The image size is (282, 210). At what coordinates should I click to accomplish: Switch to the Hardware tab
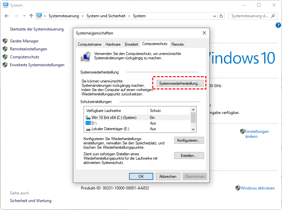click(113, 44)
